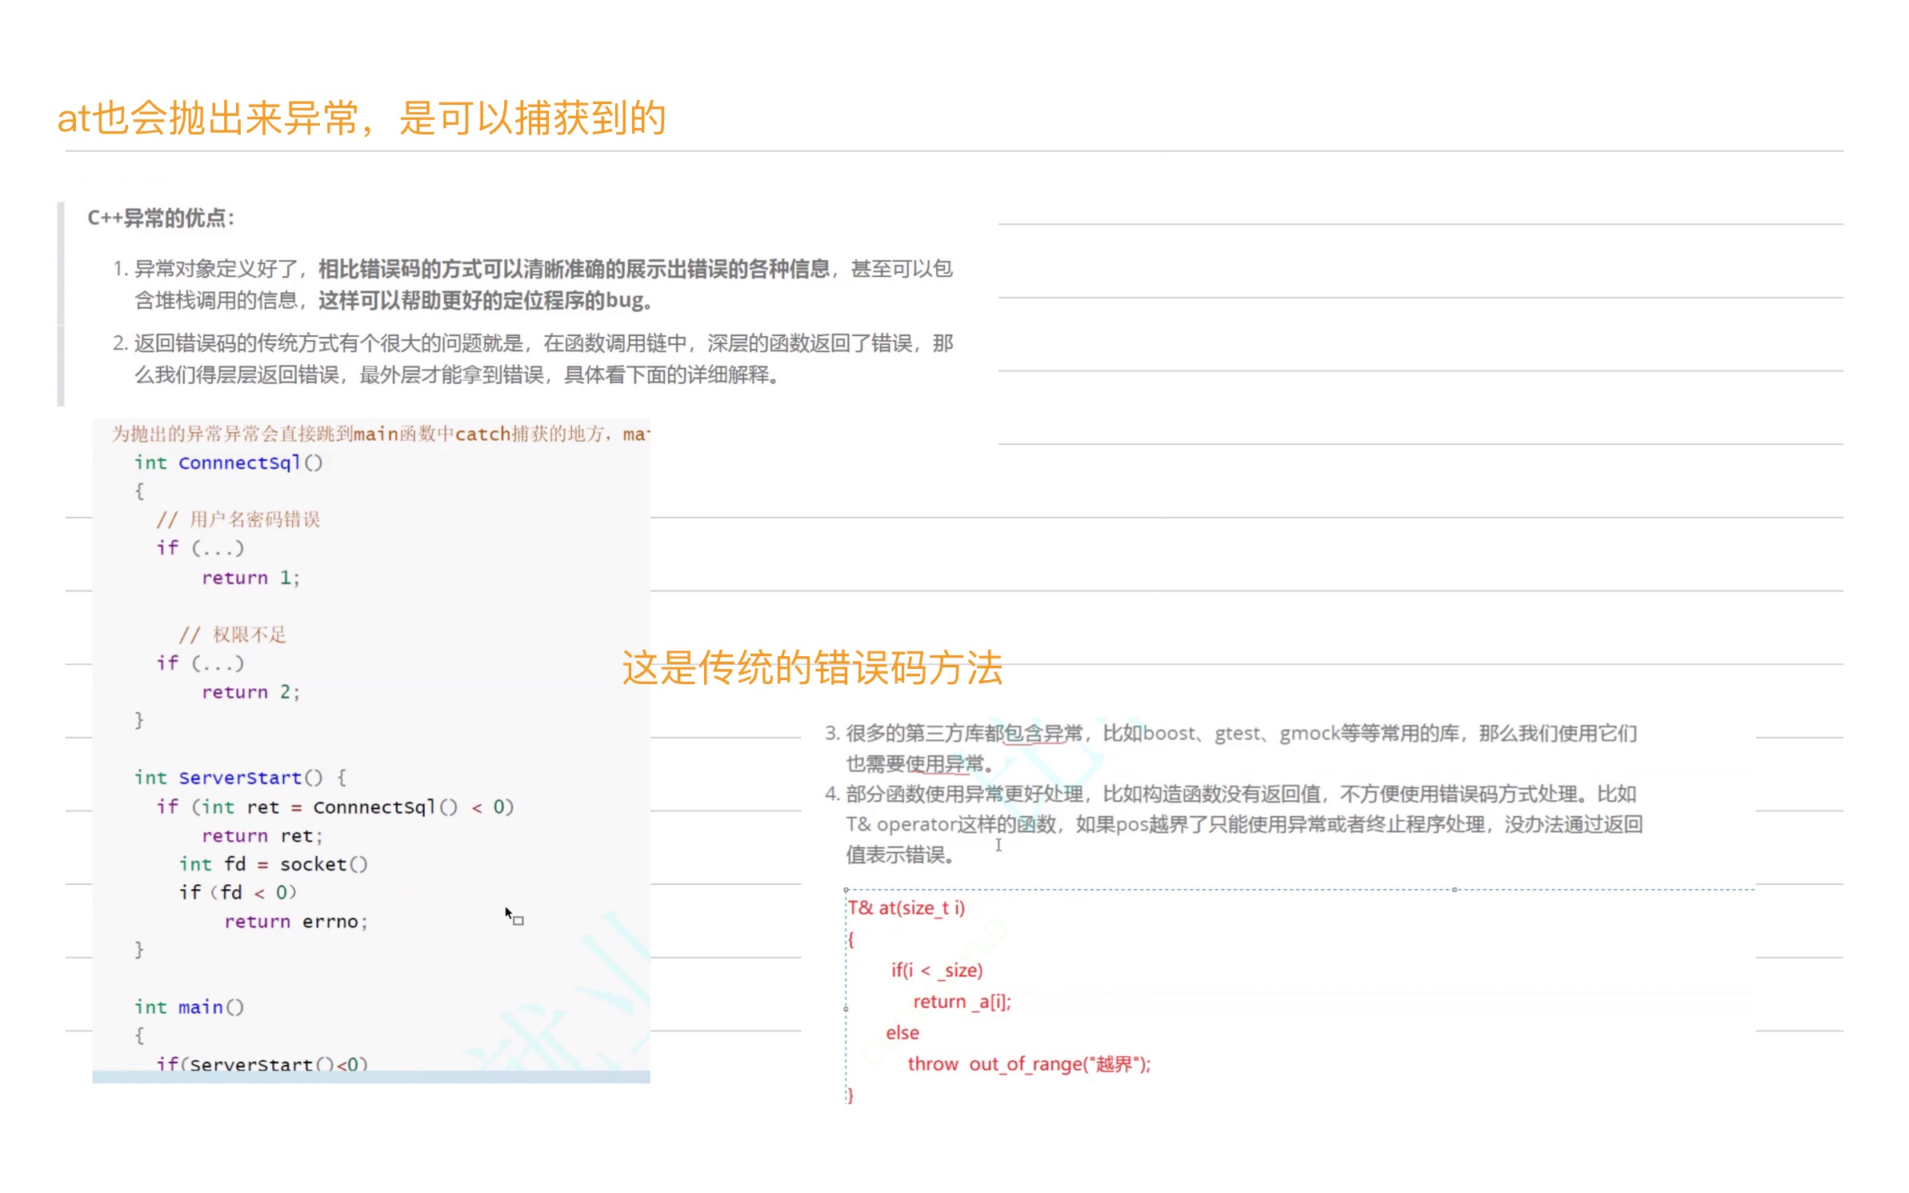The width and height of the screenshot is (1909, 1193).
Task: Click the left-middle handle of the selected text box
Action: pos(846,1009)
